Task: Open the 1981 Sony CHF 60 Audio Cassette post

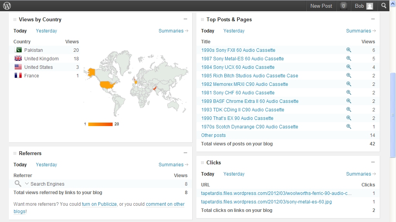Action: point(238,93)
